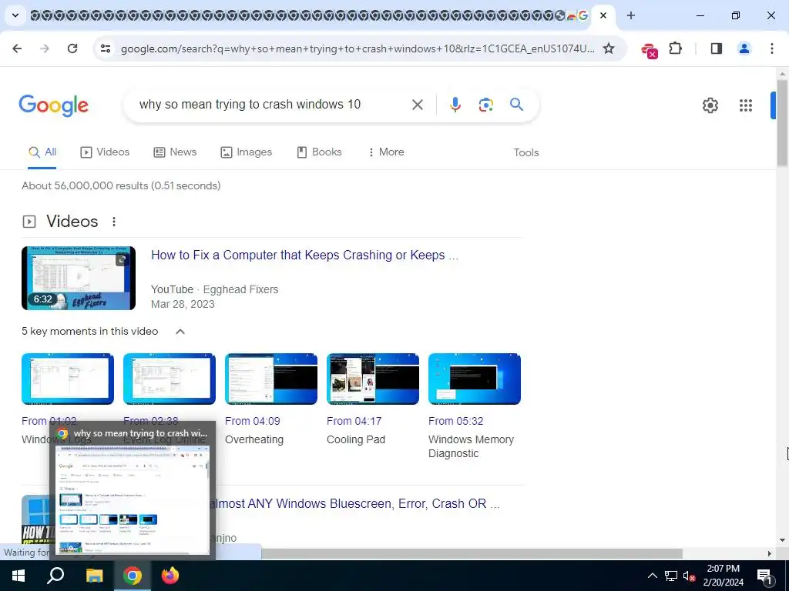View site information icon in address bar
Viewport: 789px width, 591px height.
click(105, 48)
